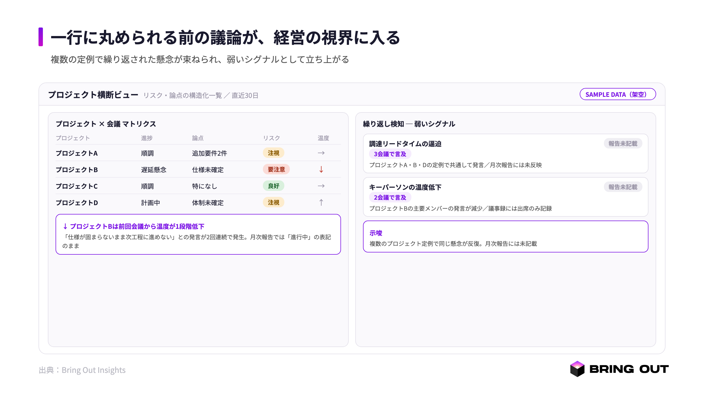Click the 順調 progress cell for プロジェクトC
This screenshot has width=704, height=396.
coord(147,186)
